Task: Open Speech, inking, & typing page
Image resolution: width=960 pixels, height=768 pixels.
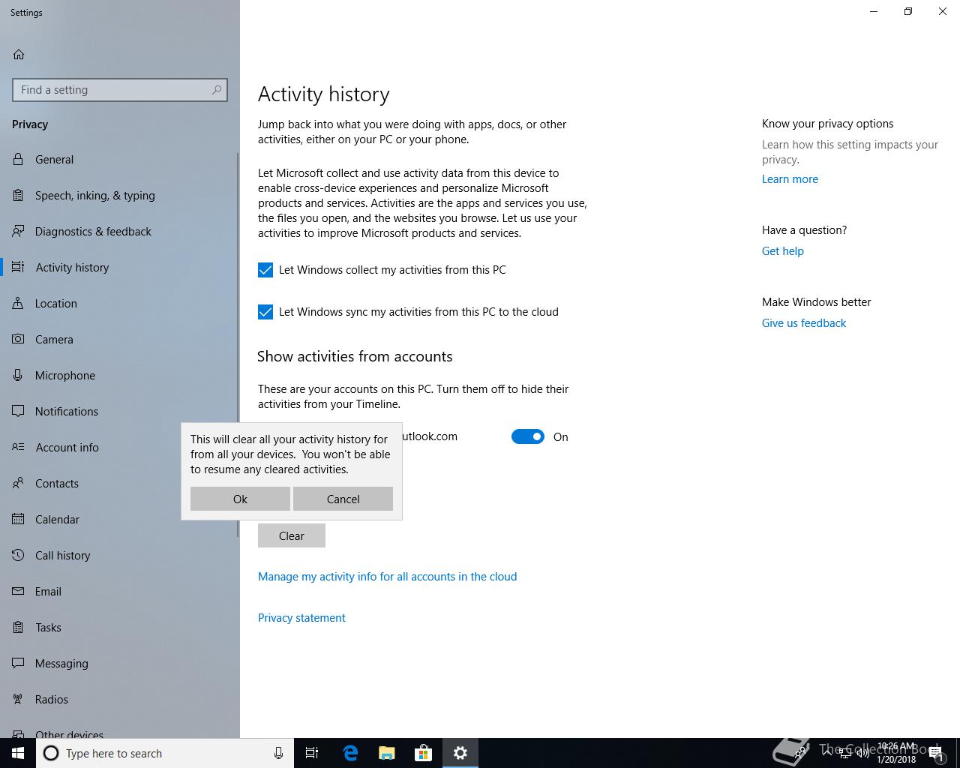Action: coord(119,195)
